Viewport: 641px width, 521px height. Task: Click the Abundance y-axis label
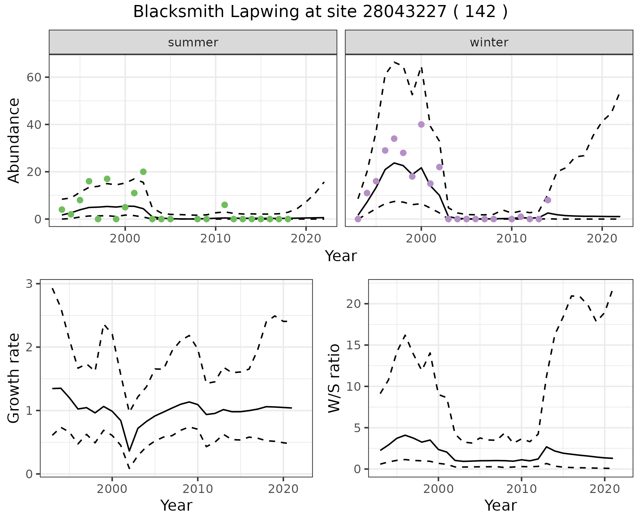[x=14, y=141]
